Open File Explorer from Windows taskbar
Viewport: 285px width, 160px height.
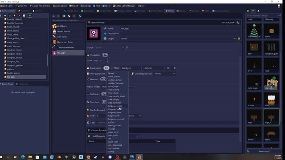30,157
